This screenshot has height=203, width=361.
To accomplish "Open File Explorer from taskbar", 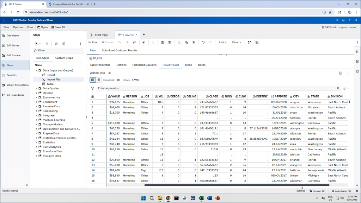I will 160,198.
